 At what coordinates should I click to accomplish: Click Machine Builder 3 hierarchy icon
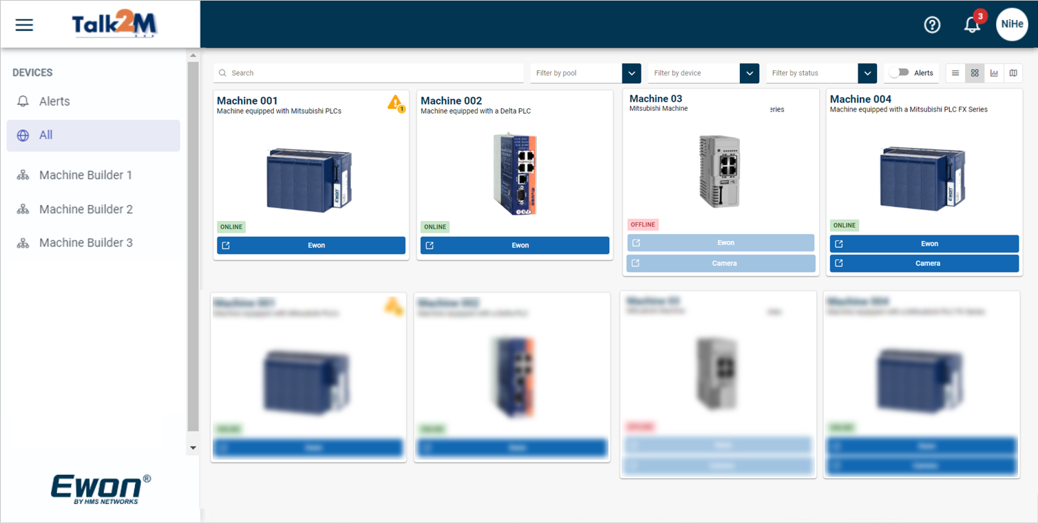pos(23,243)
